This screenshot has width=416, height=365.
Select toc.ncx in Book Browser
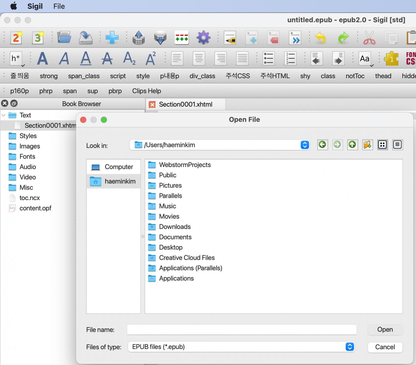(x=29, y=198)
